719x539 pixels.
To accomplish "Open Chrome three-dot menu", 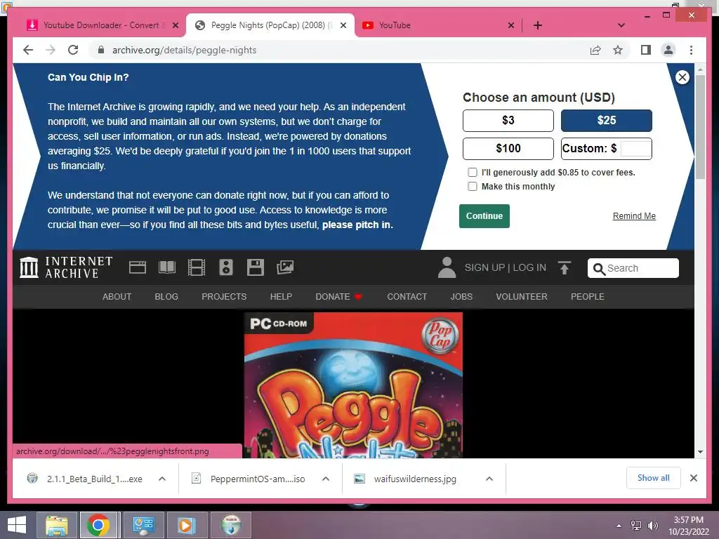I will pyautogui.click(x=691, y=50).
